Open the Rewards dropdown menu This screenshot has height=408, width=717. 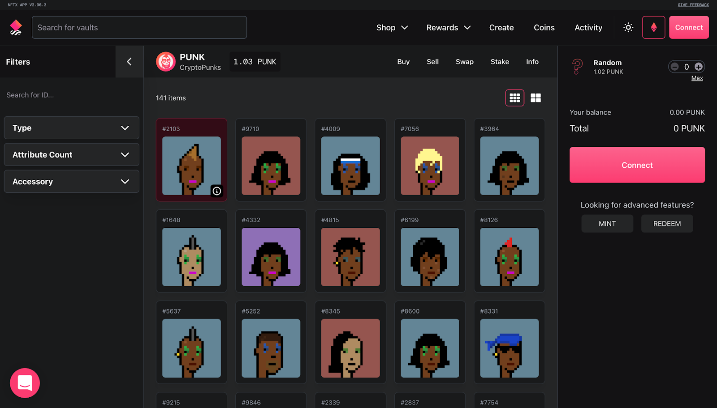coord(449,28)
